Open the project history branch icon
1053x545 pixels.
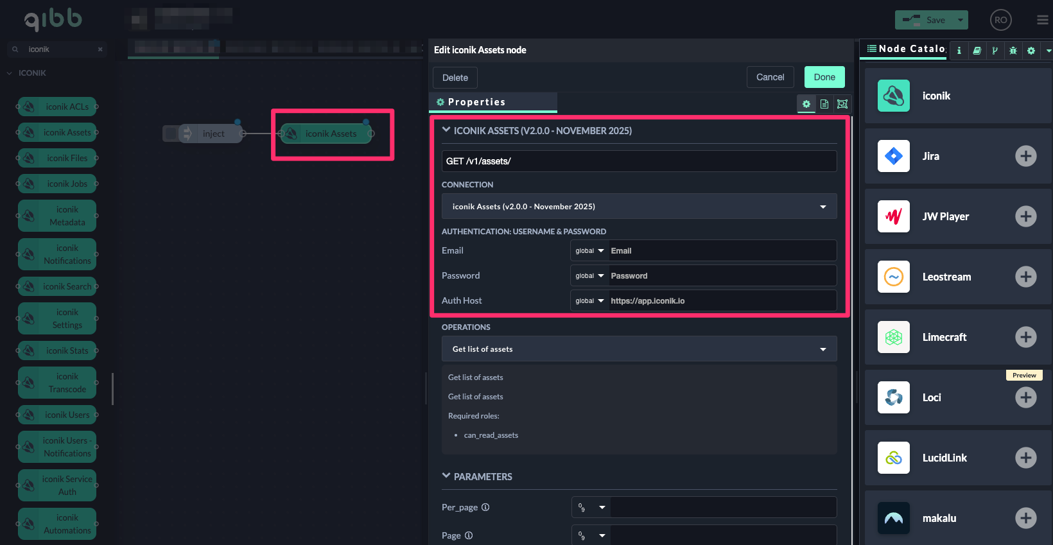pyautogui.click(x=995, y=50)
